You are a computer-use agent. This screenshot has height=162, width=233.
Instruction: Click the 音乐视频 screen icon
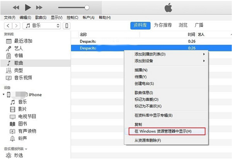click(x=8, y=78)
